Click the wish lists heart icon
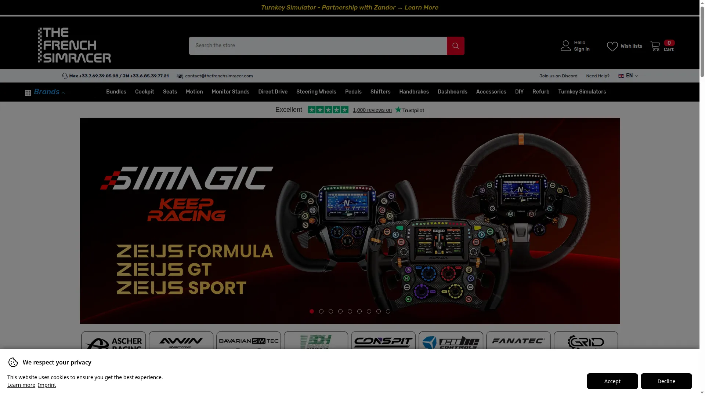The height and width of the screenshot is (396, 705). click(x=612, y=46)
